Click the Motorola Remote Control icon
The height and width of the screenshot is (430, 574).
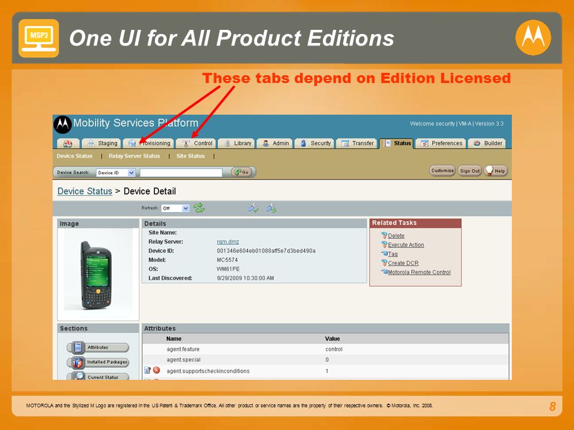(x=384, y=272)
